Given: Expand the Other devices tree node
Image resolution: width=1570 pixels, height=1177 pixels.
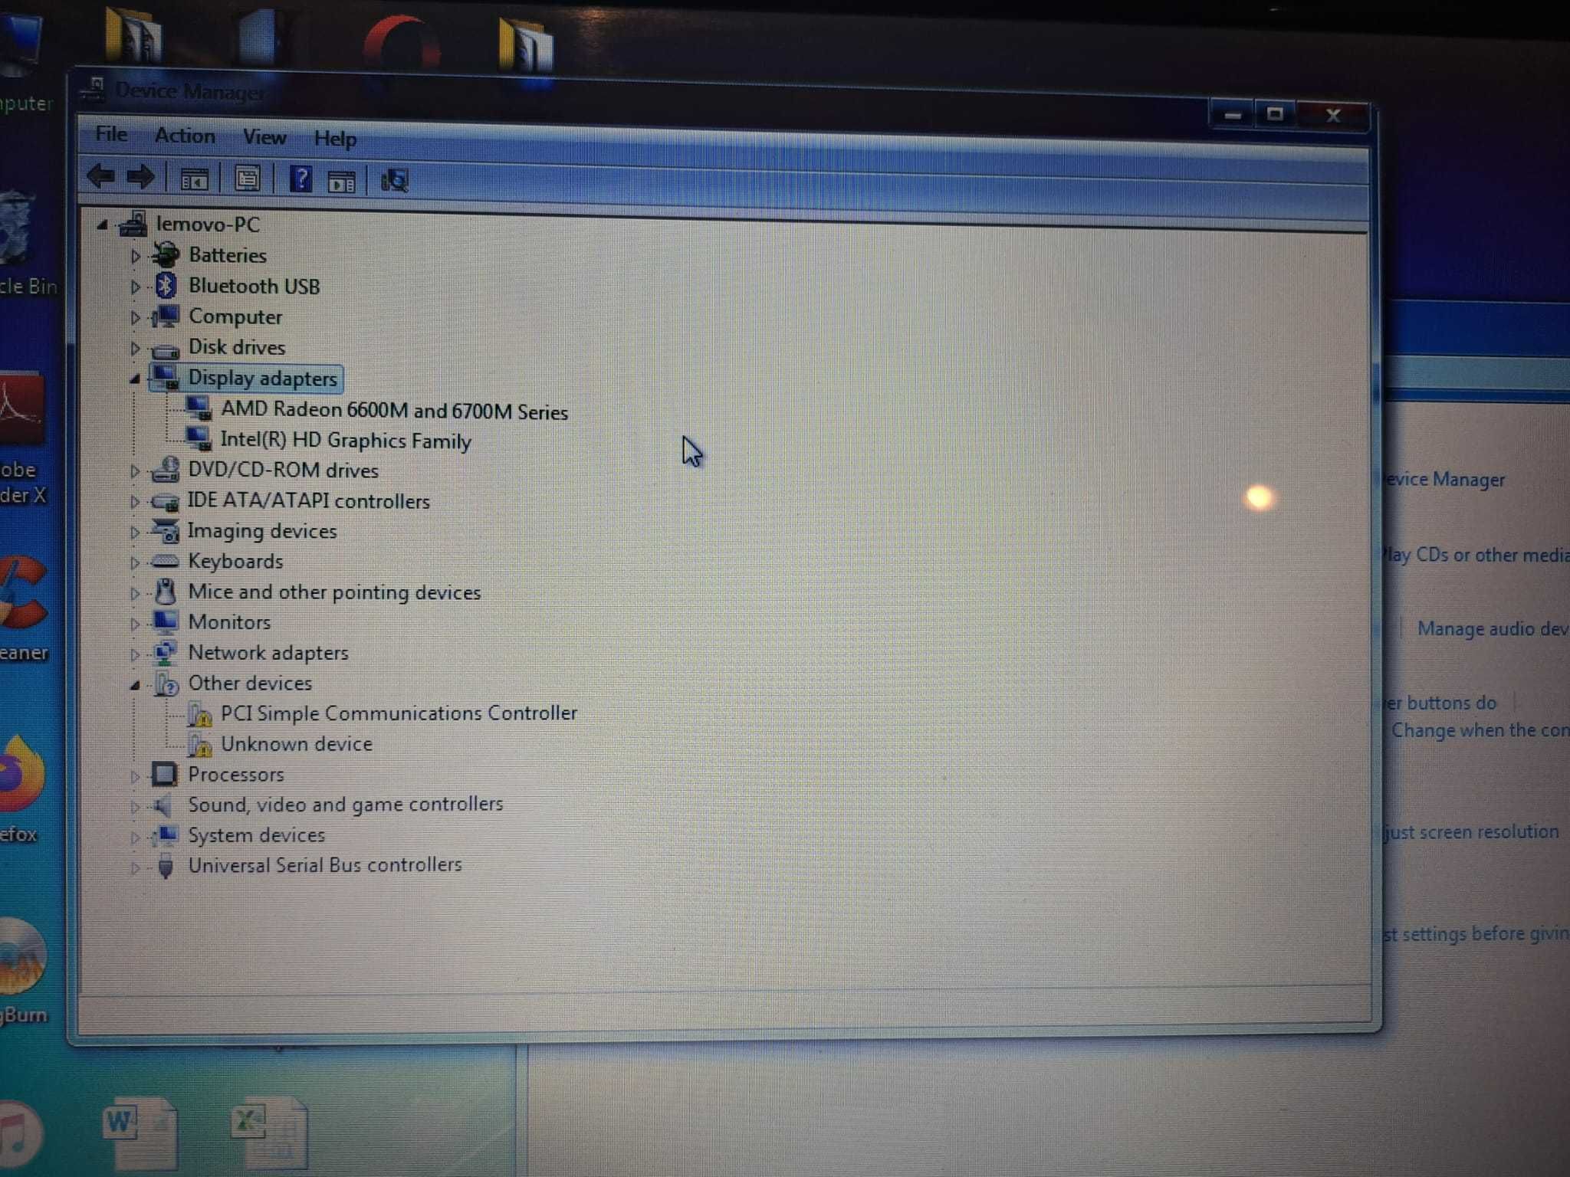Looking at the screenshot, I should tap(137, 681).
